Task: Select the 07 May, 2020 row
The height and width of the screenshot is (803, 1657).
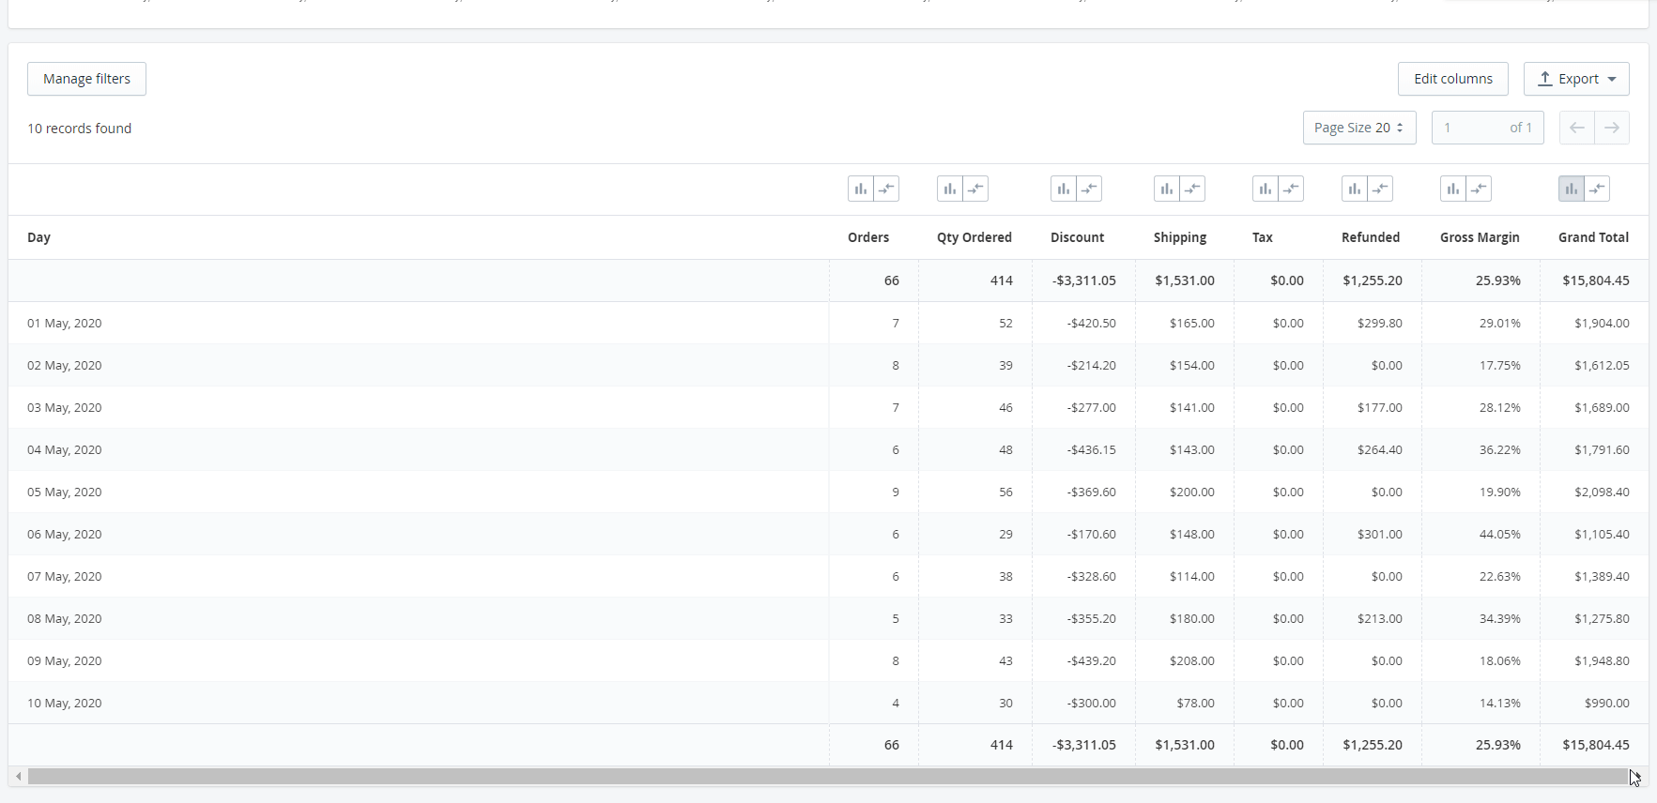Action: [828, 576]
